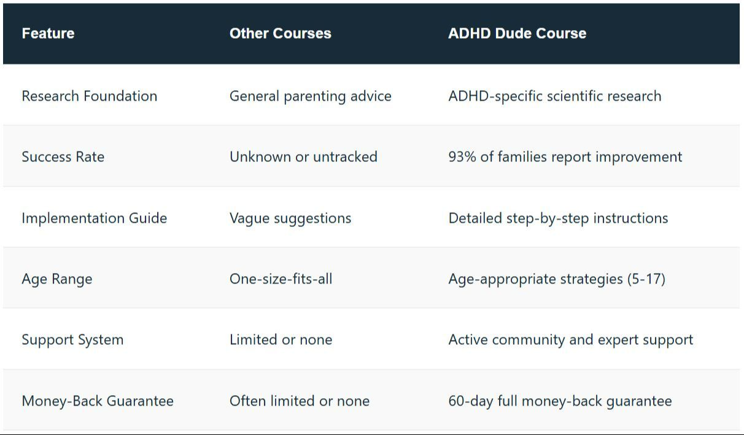Select the Success Rate row label

click(63, 156)
